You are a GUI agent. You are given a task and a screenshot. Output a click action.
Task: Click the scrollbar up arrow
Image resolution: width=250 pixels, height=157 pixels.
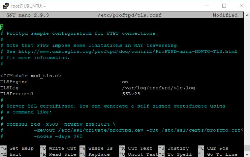(247, 15)
